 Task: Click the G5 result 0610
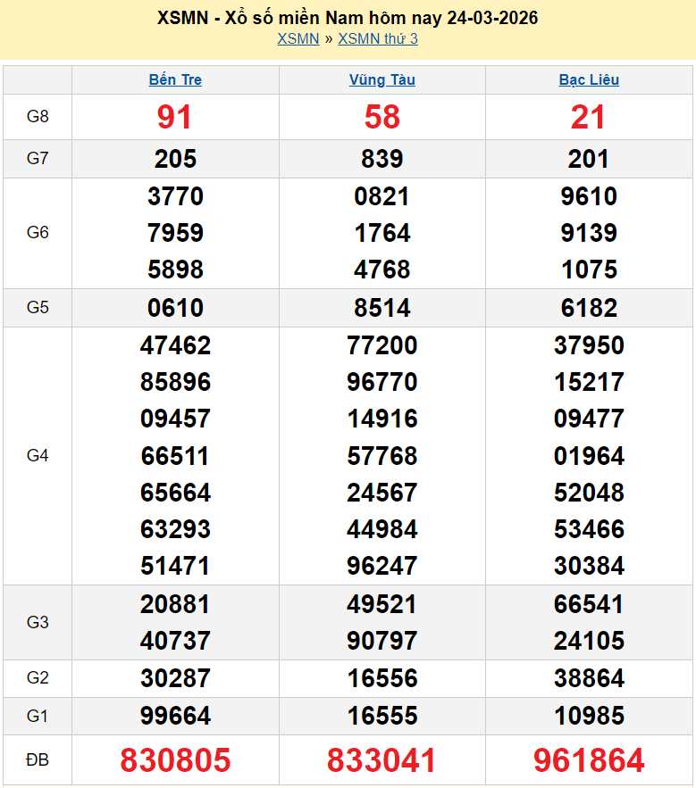[x=175, y=308]
